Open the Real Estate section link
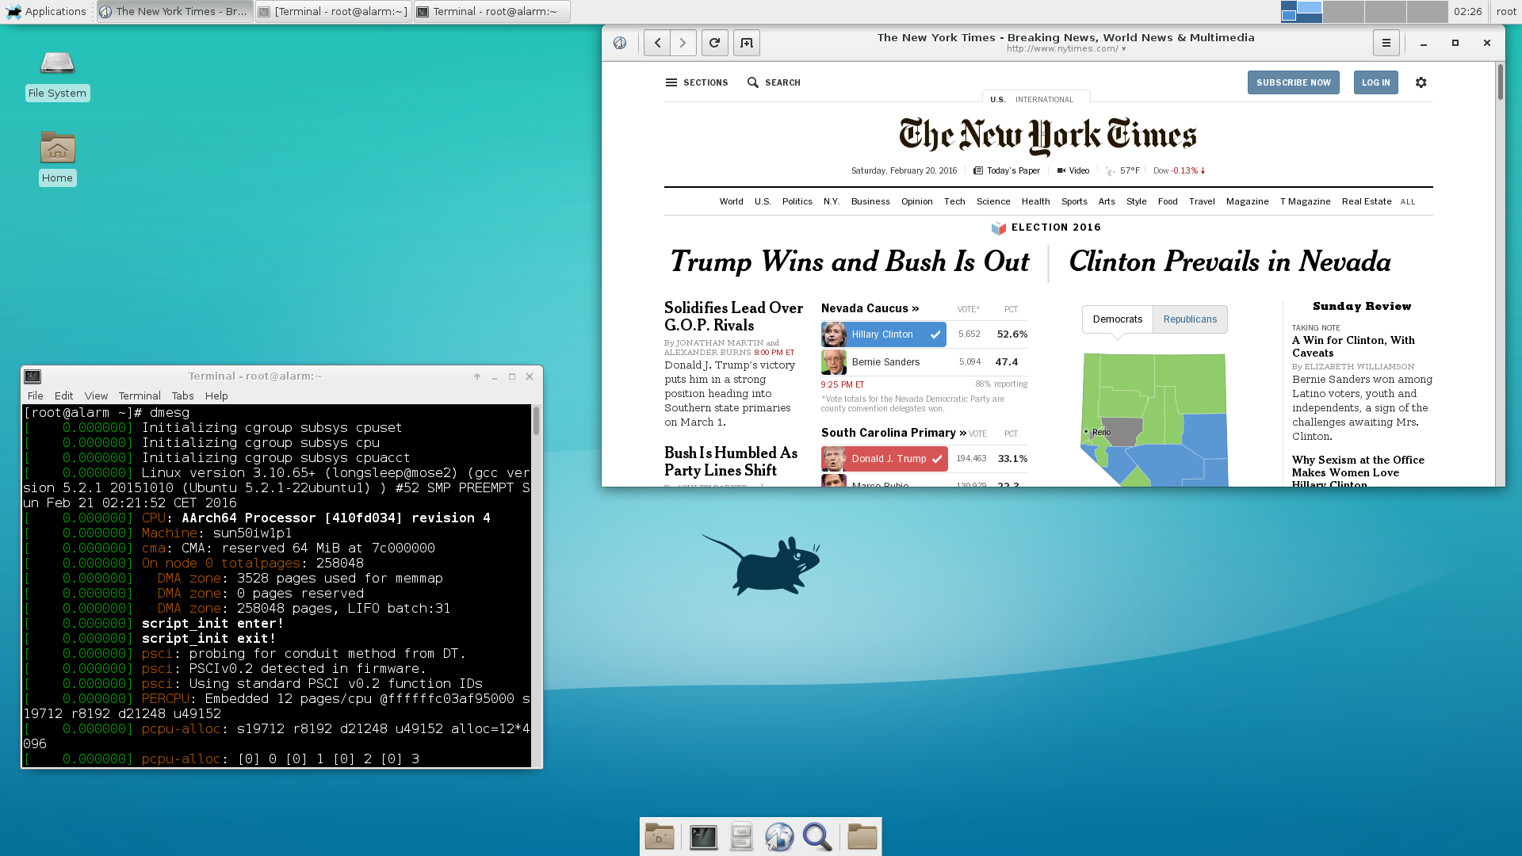Viewport: 1522px width, 856px height. tap(1366, 201)
